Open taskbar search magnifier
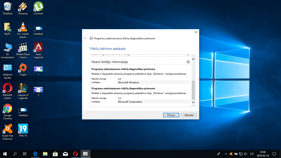The height and width of the screenshot is (158, 281). point(15,154)
